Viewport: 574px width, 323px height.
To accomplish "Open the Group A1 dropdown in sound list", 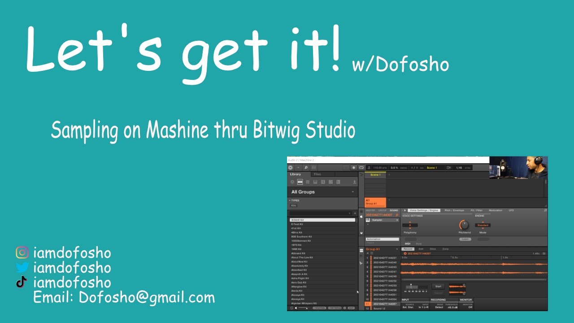I will click(382, 249).
